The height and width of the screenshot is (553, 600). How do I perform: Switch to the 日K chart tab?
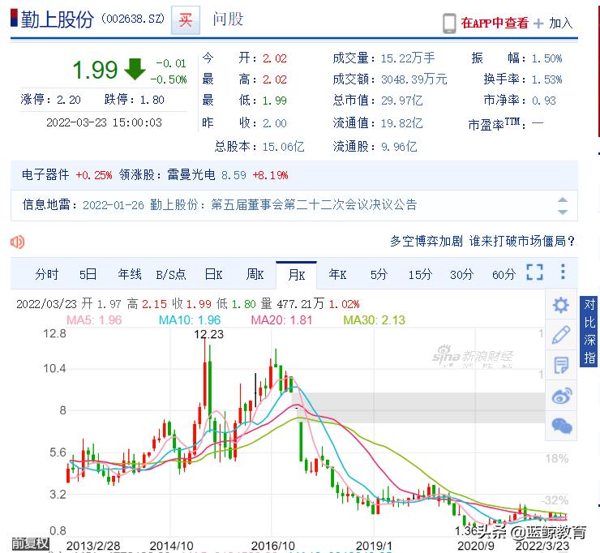[x=213, y=274]
